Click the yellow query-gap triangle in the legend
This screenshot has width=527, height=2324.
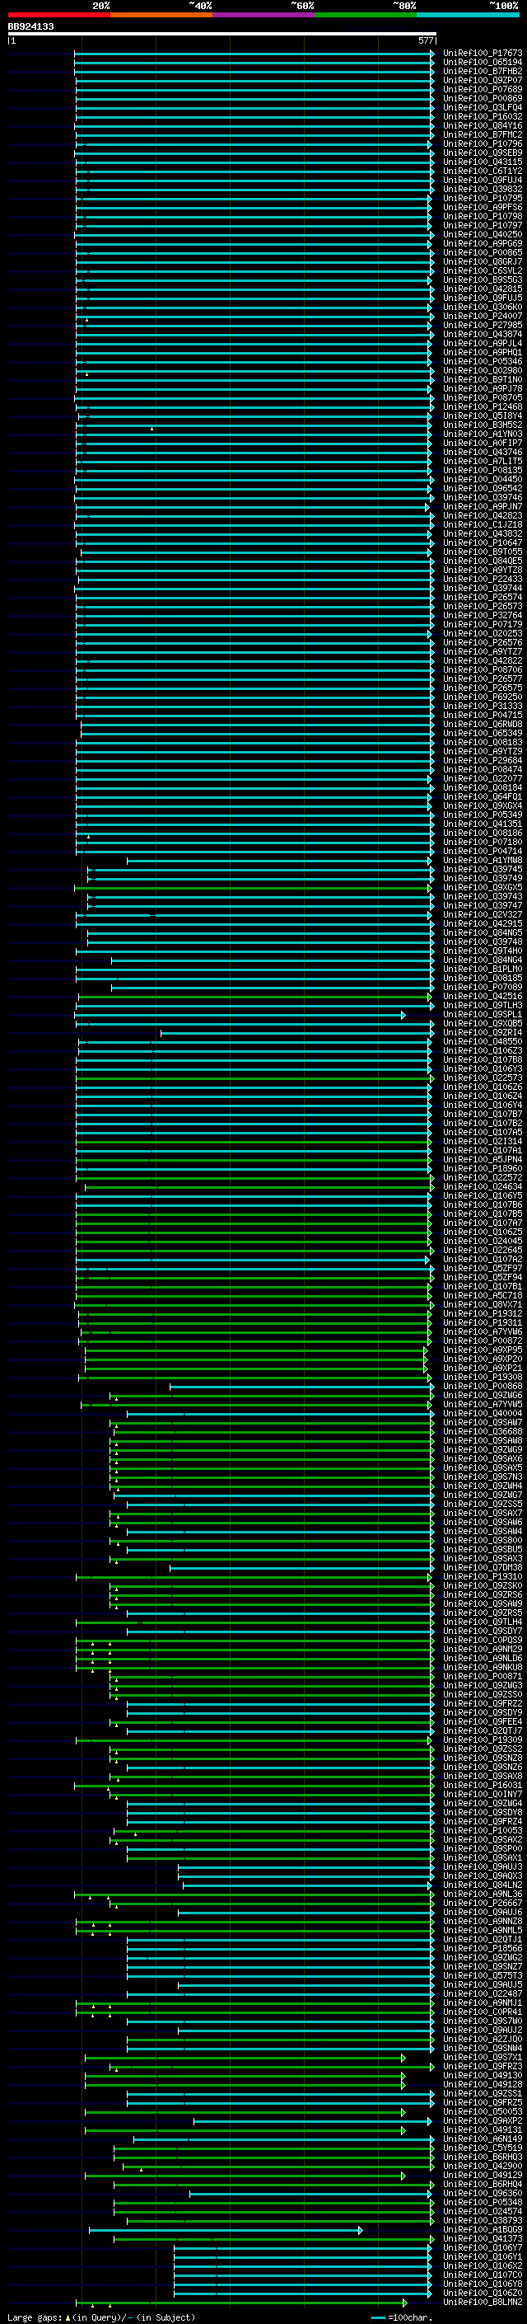[68, 2317]
